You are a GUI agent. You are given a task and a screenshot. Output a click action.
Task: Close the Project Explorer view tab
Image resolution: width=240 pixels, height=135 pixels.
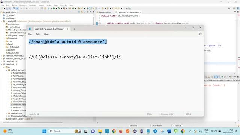[18, 12]
